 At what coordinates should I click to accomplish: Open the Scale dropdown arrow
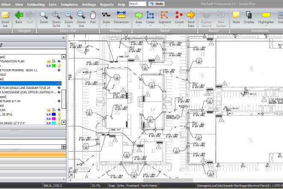tap(106, 26)
